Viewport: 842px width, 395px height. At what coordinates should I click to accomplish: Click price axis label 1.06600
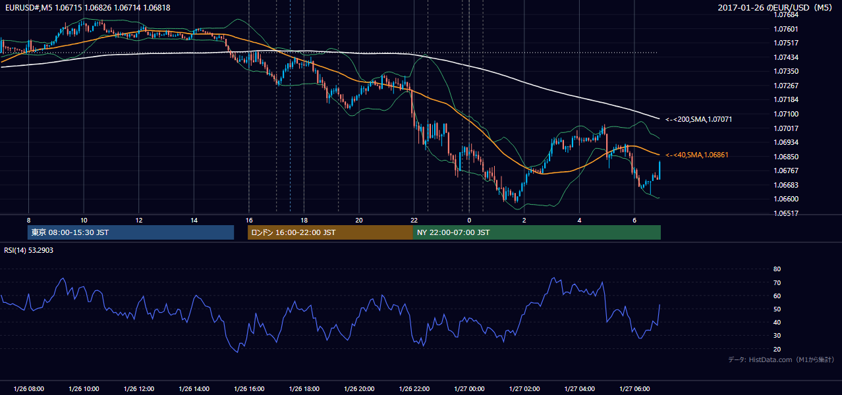[786, 199]
